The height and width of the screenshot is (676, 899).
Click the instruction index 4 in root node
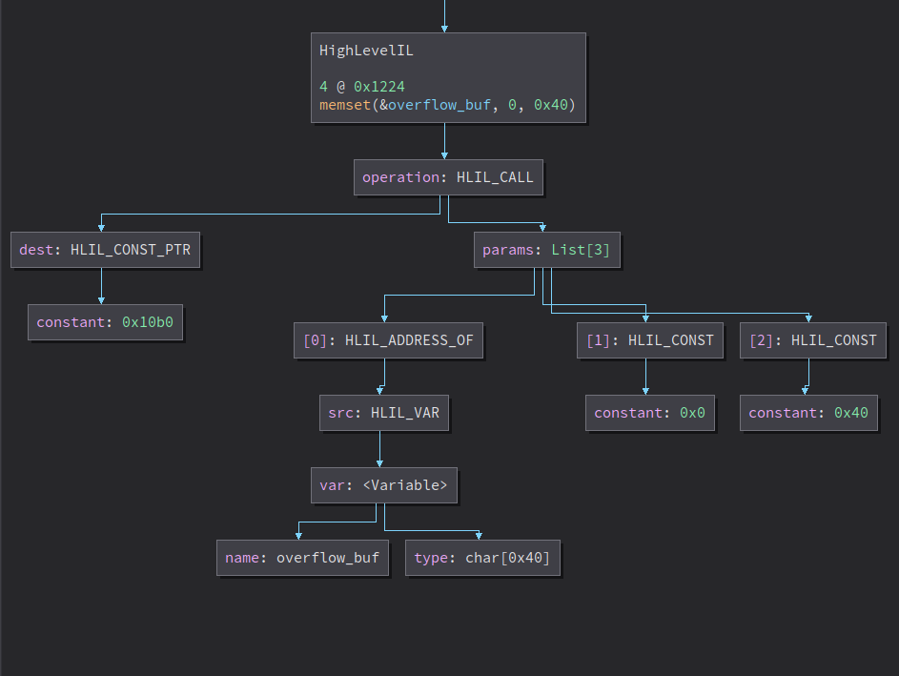pyautogui.click(x=323, y=86)
